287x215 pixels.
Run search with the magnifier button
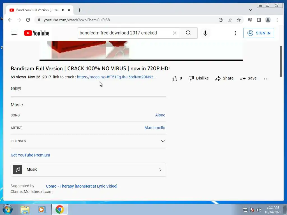pos(189,33)
